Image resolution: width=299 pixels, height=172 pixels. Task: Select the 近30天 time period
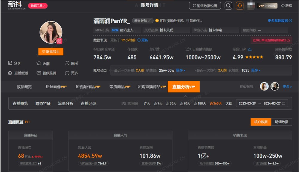tap(171, 103)
